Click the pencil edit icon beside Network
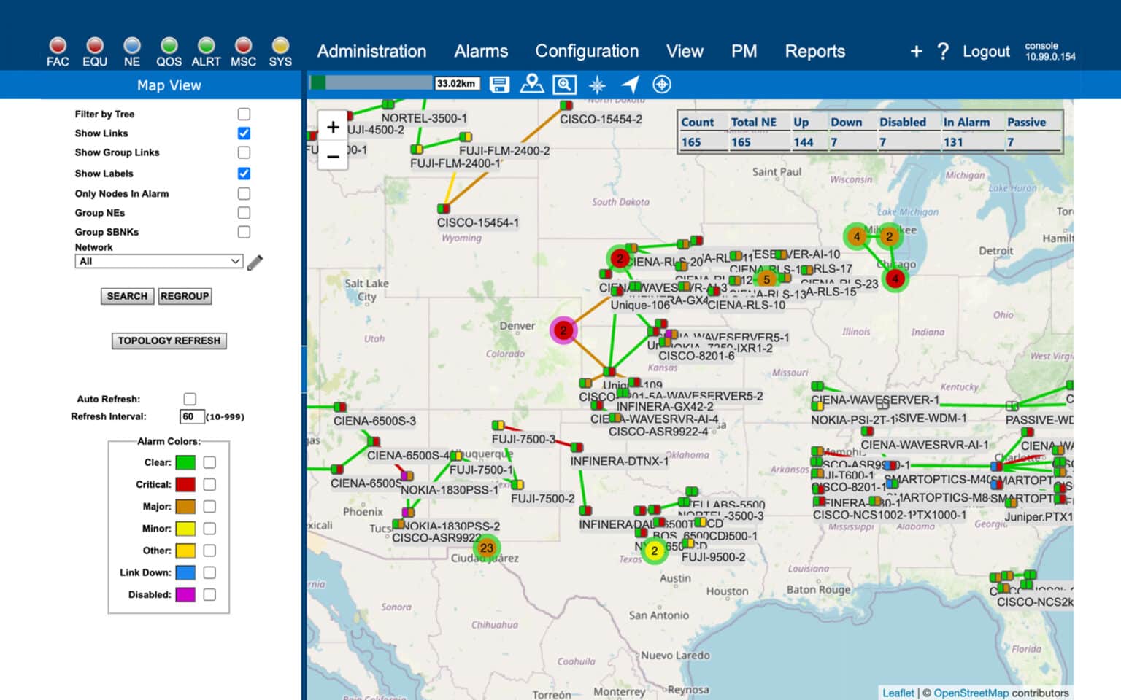Screen dimensions: 1121x700 tap(255, 262)
